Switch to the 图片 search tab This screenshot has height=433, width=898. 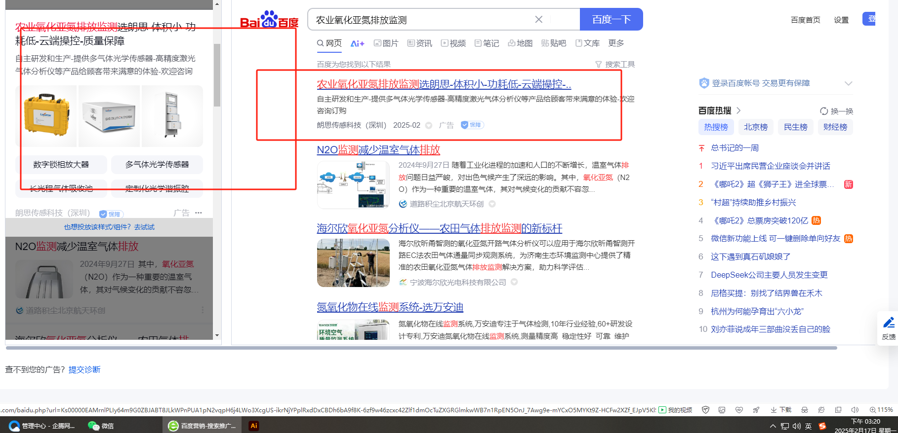[386, 43]
